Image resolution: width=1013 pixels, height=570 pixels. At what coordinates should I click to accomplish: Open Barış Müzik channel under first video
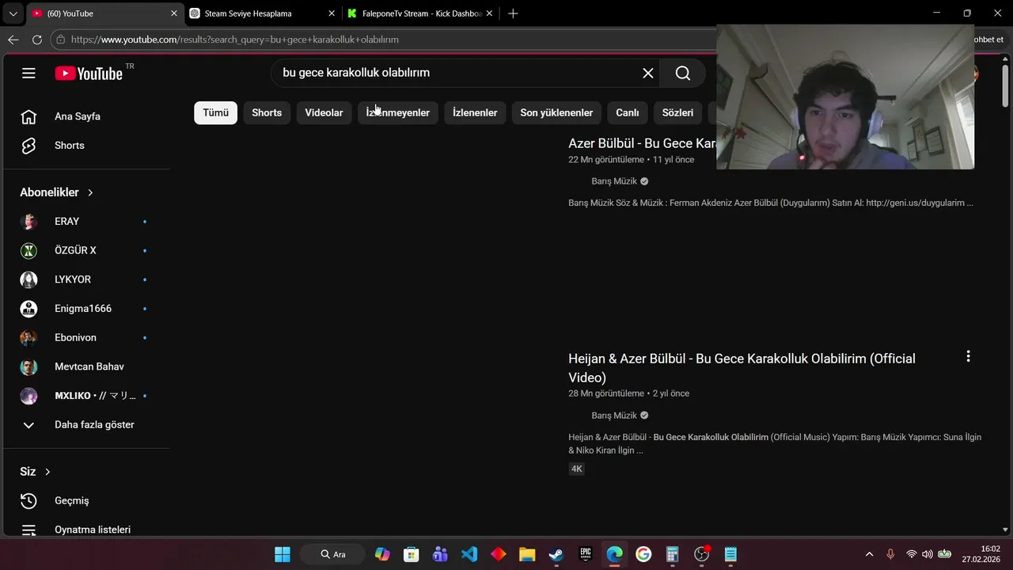614,181
